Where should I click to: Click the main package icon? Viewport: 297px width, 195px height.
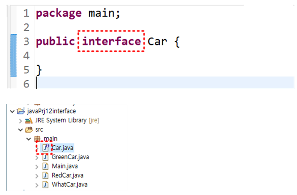(x=37, y=139)
